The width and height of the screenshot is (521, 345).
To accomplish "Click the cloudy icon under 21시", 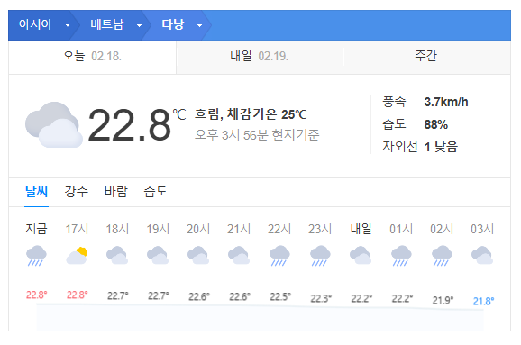I will coord(239,255).
